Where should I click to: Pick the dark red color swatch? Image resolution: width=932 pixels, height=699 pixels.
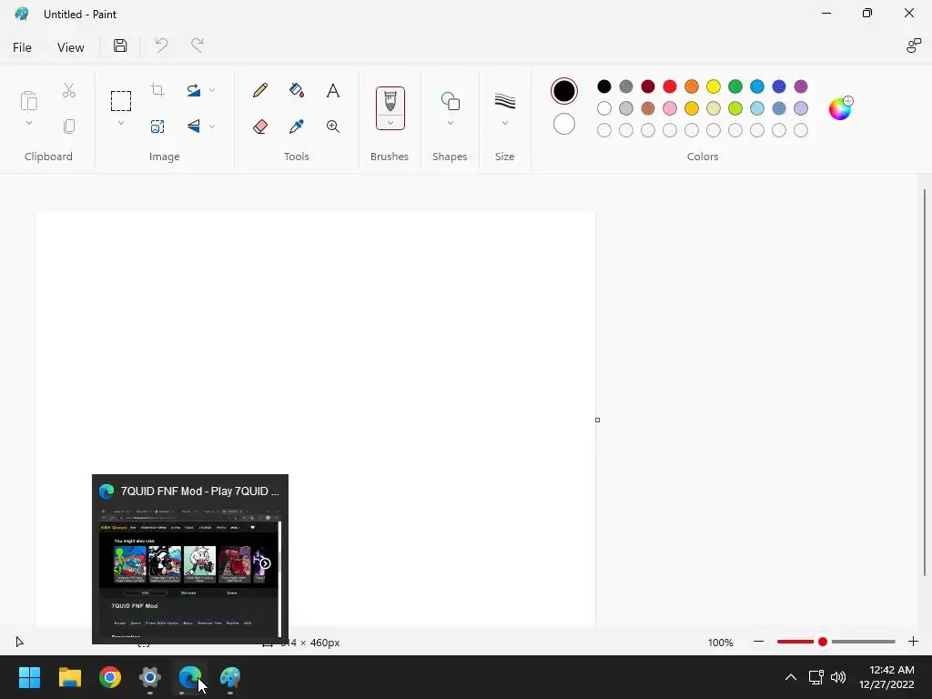(648, 86)
